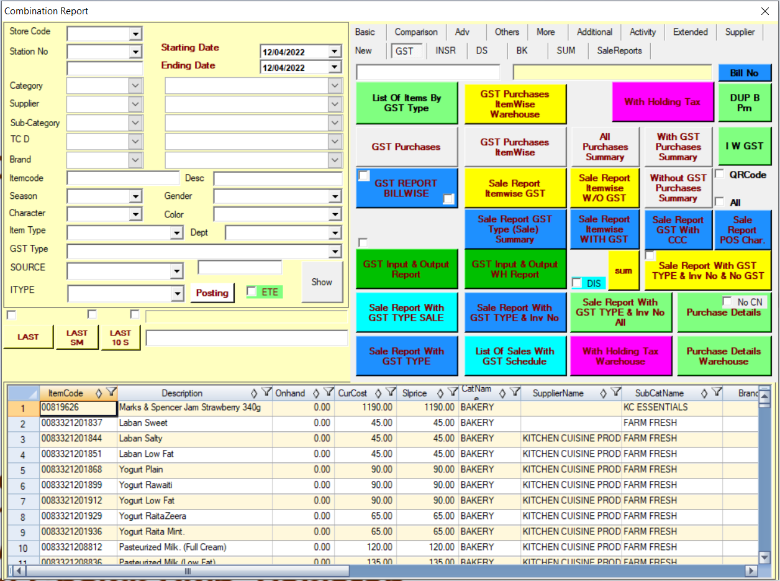Click the filter icon in Description column header
780x581 pixels.
[x=266, y=392]
